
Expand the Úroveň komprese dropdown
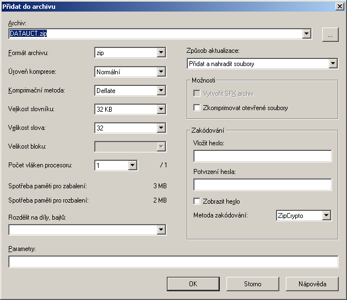(161, 72)
